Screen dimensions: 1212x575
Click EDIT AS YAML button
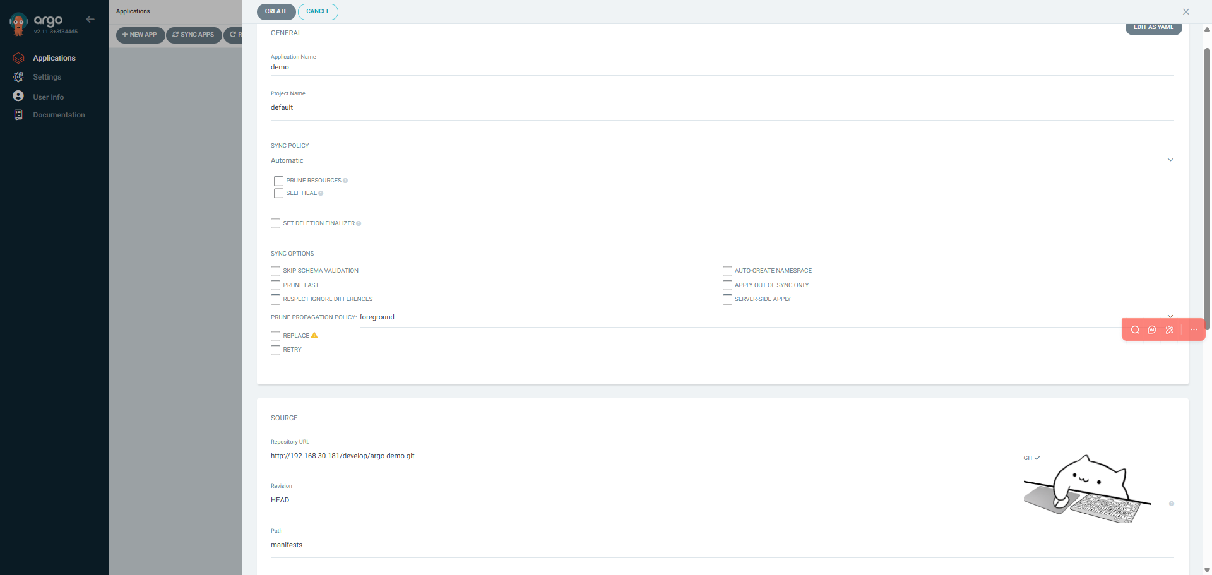point(1153,28)
